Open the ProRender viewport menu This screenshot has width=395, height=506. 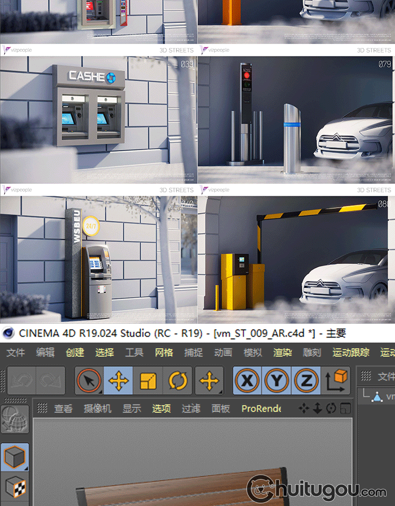click(x=261, y=408)
